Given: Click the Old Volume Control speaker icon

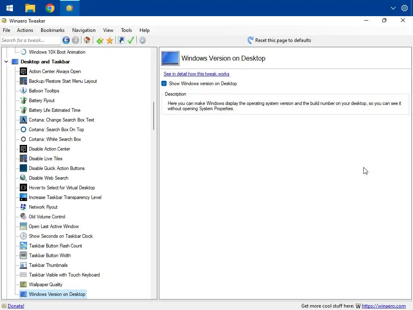Looking at the screenshot, I should click(x=23, y=217).
